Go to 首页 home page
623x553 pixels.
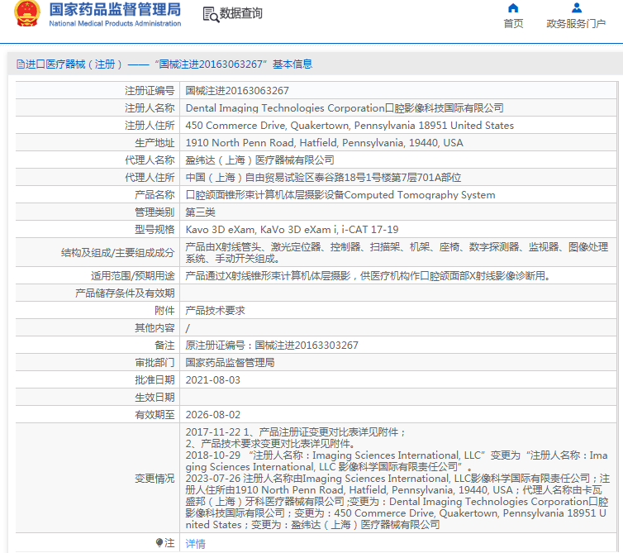tap(513, 24)
